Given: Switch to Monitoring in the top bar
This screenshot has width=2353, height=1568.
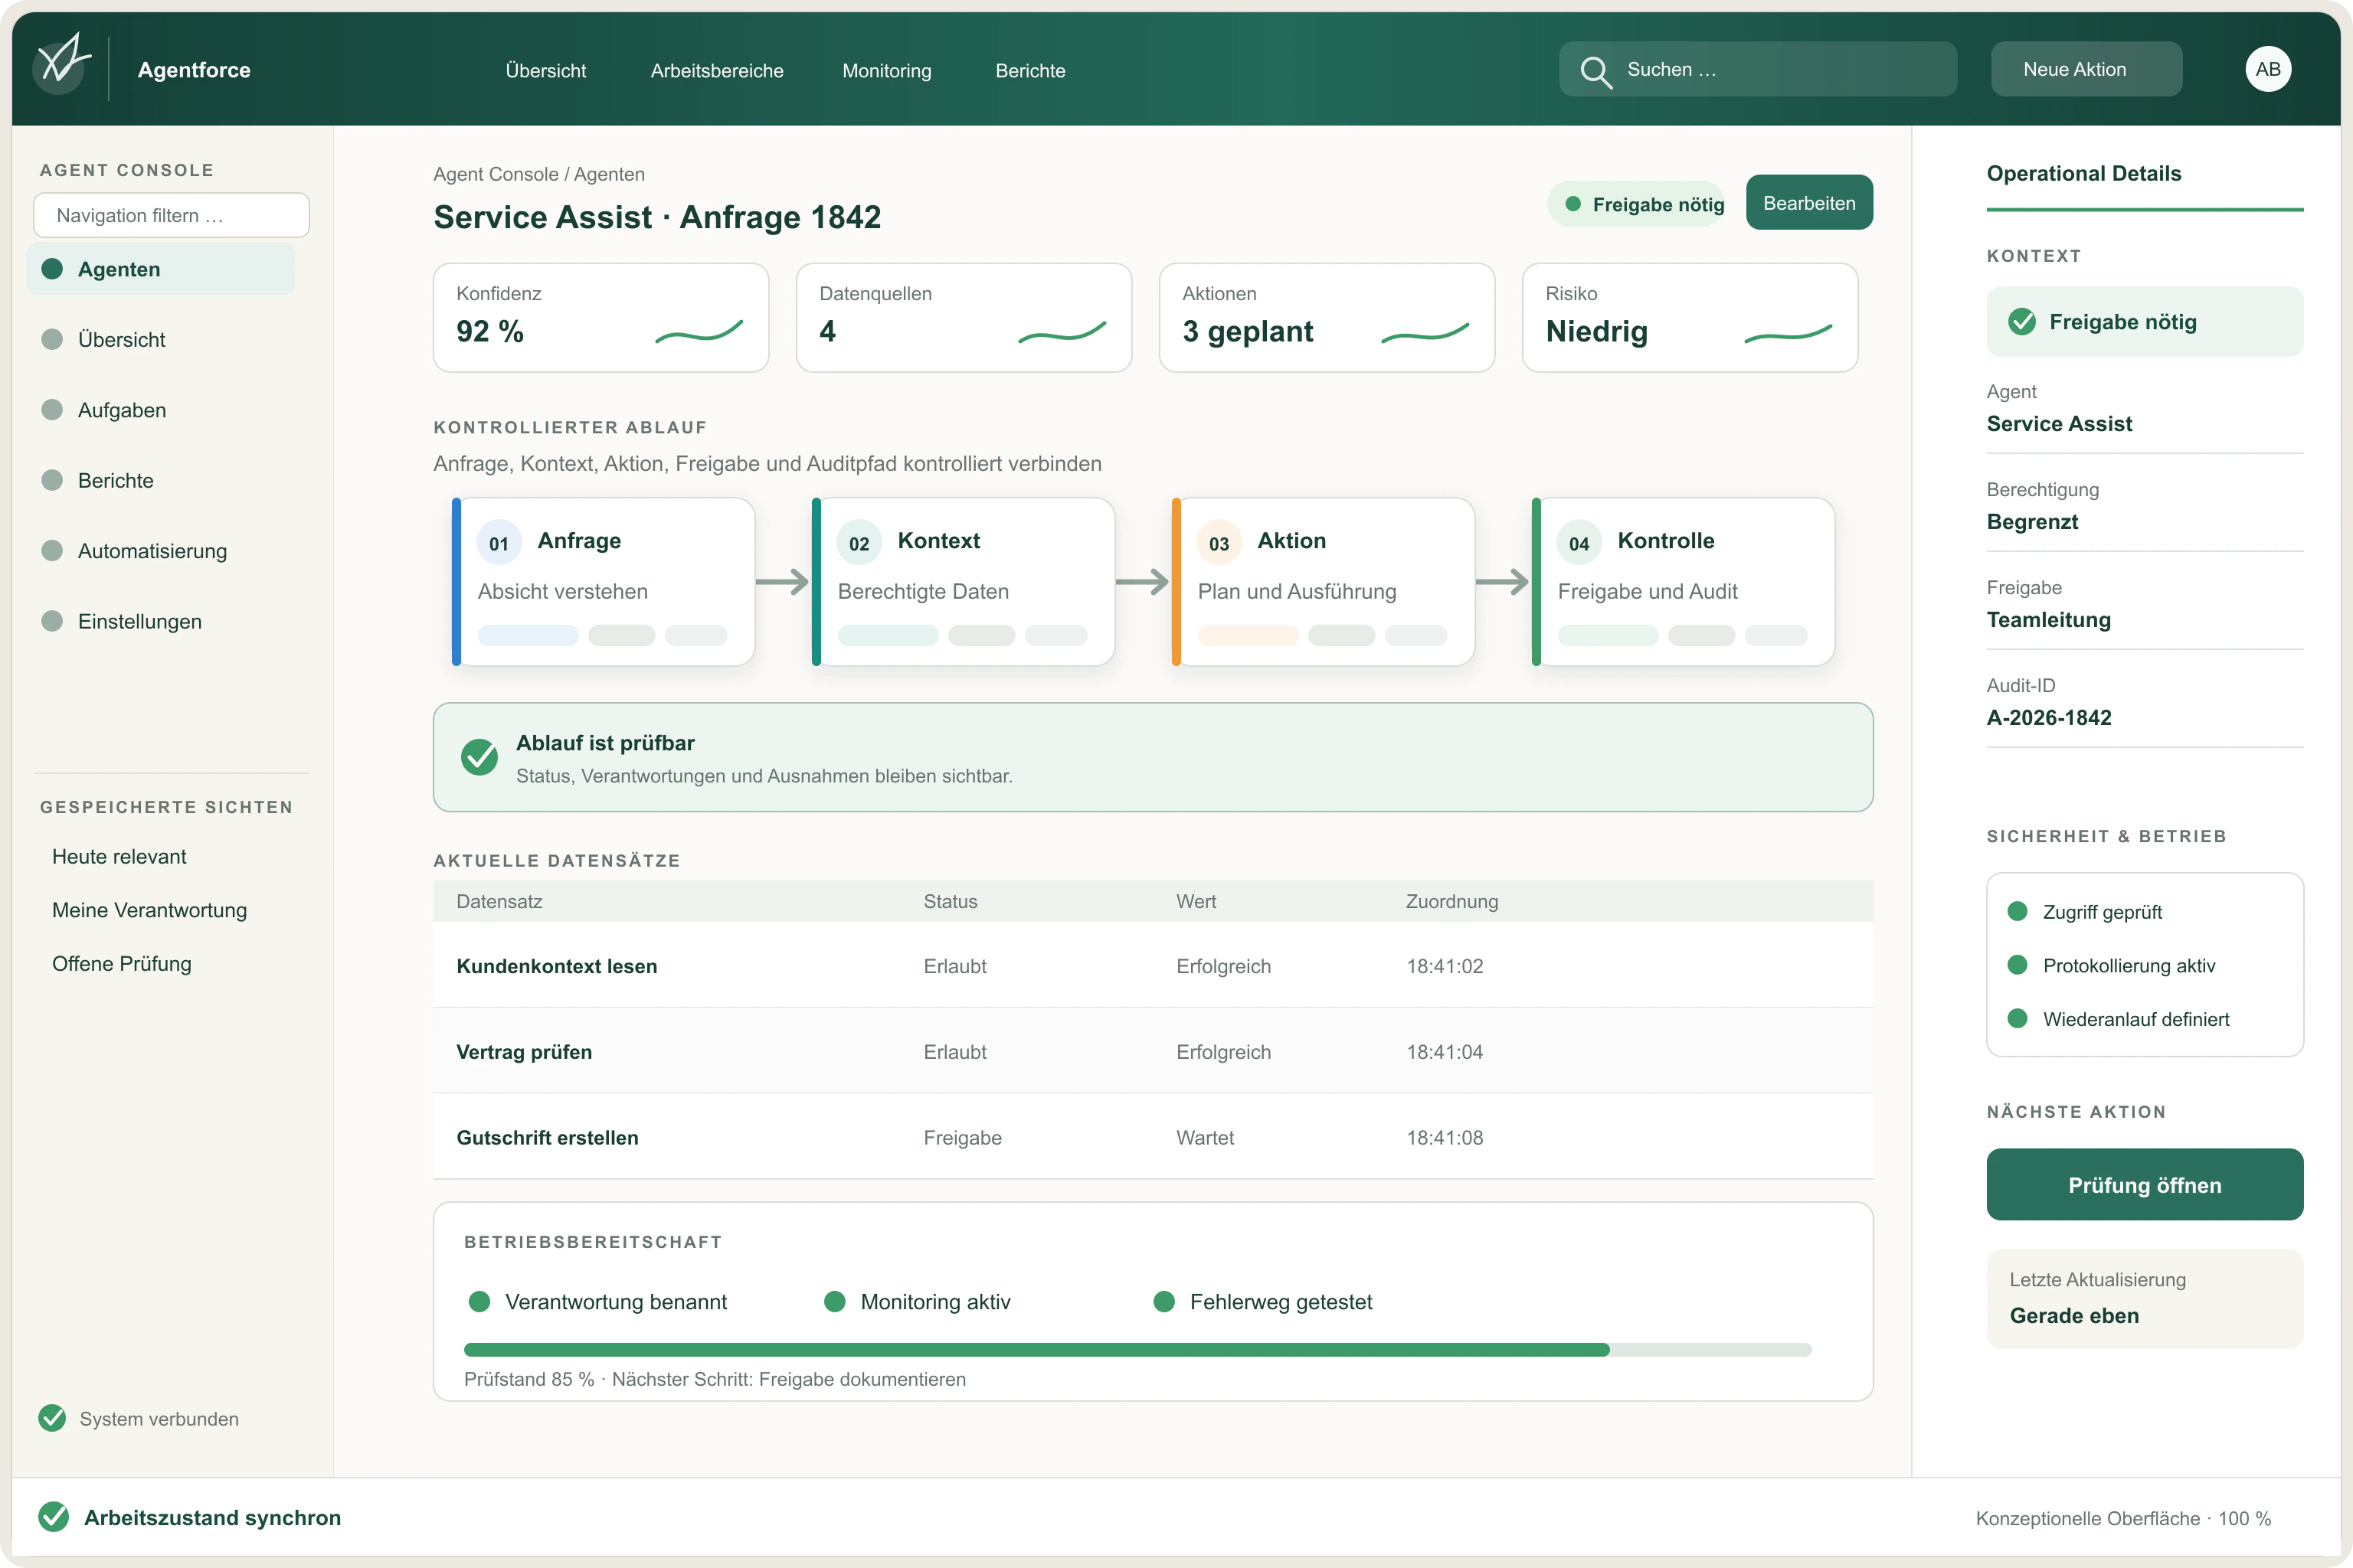Looking at the screenshot, I should tap(886, 70).
